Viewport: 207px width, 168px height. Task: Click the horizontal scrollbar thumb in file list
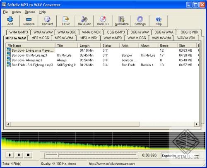click(75, 124)
